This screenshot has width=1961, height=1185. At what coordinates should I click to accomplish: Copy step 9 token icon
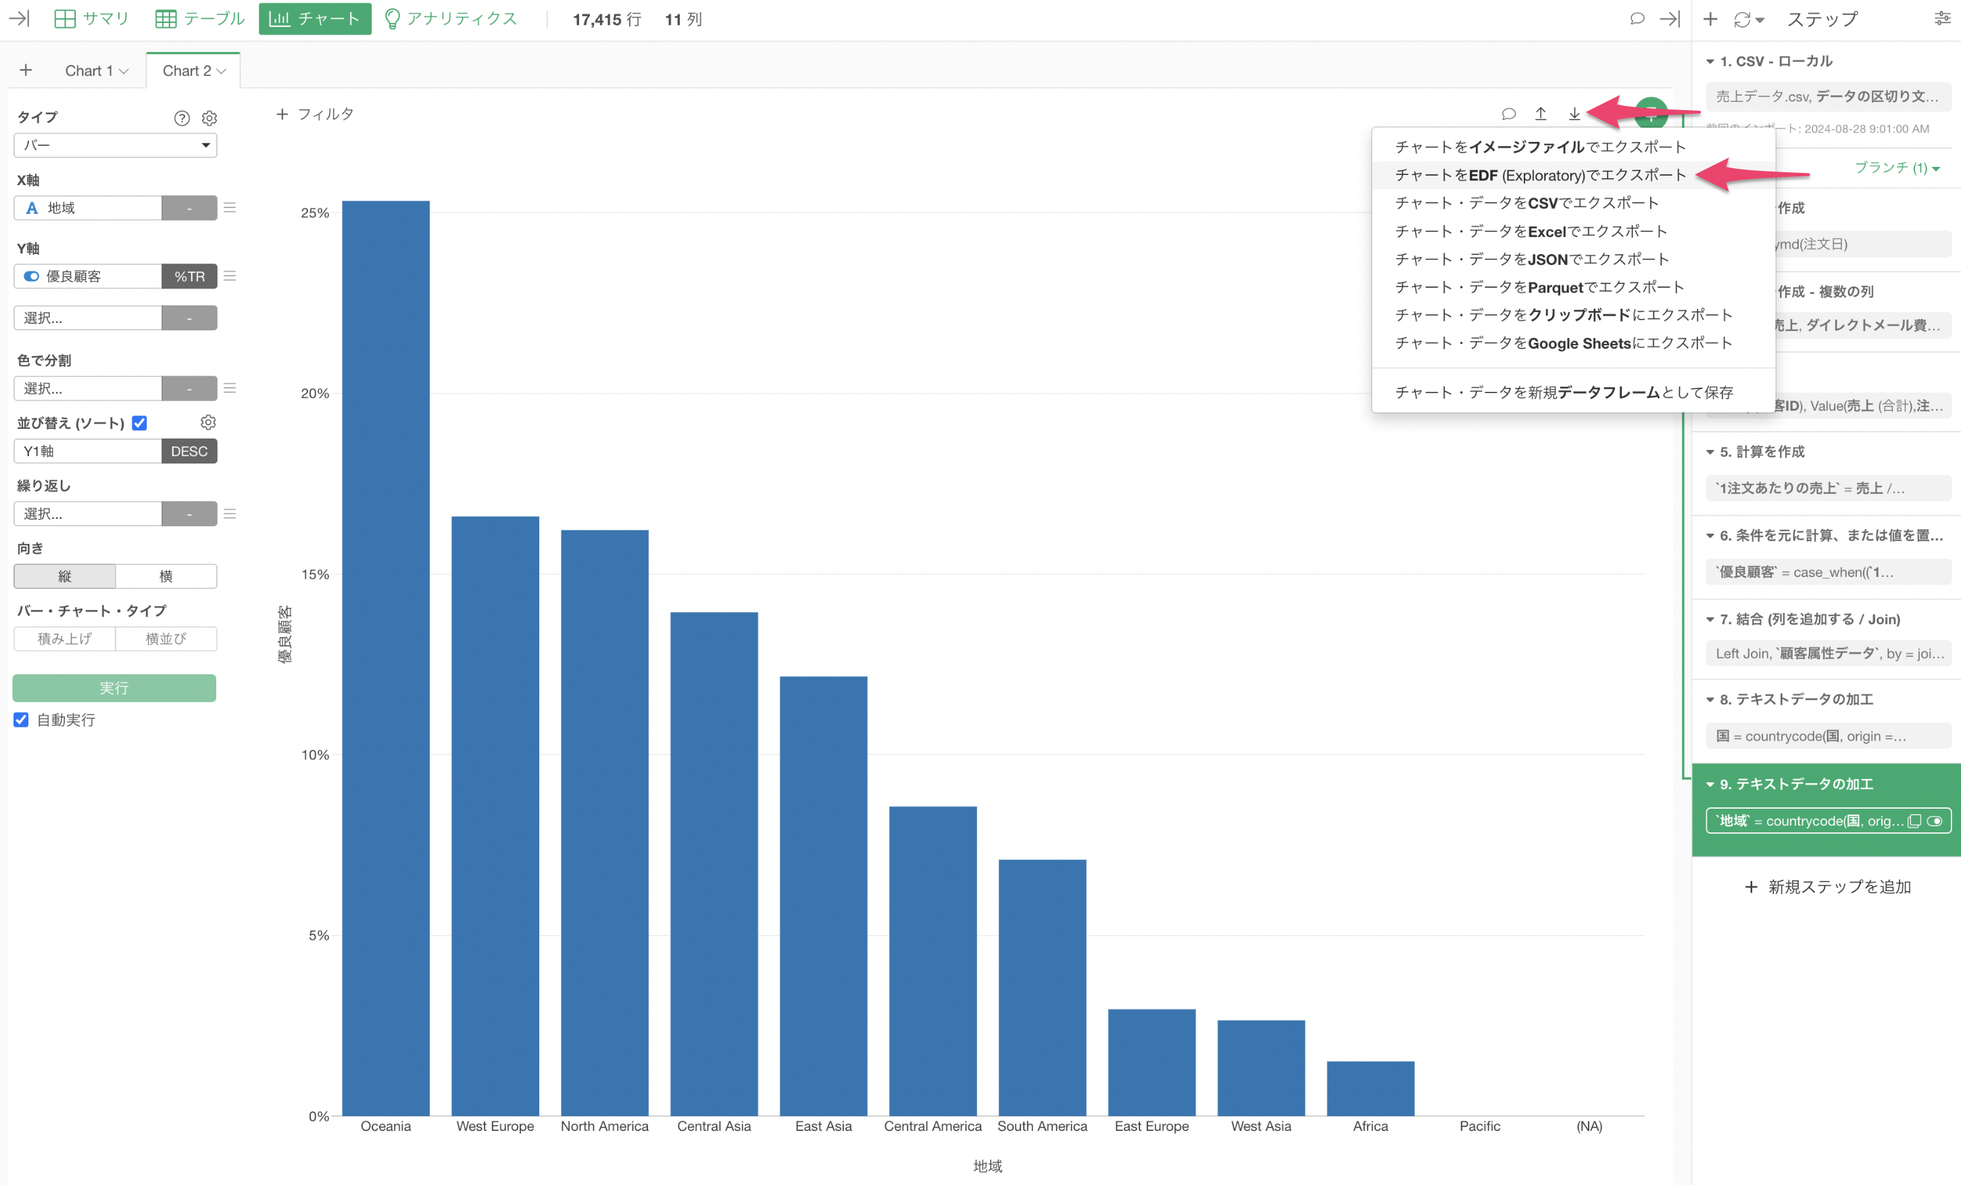(x=1914, y=820)
